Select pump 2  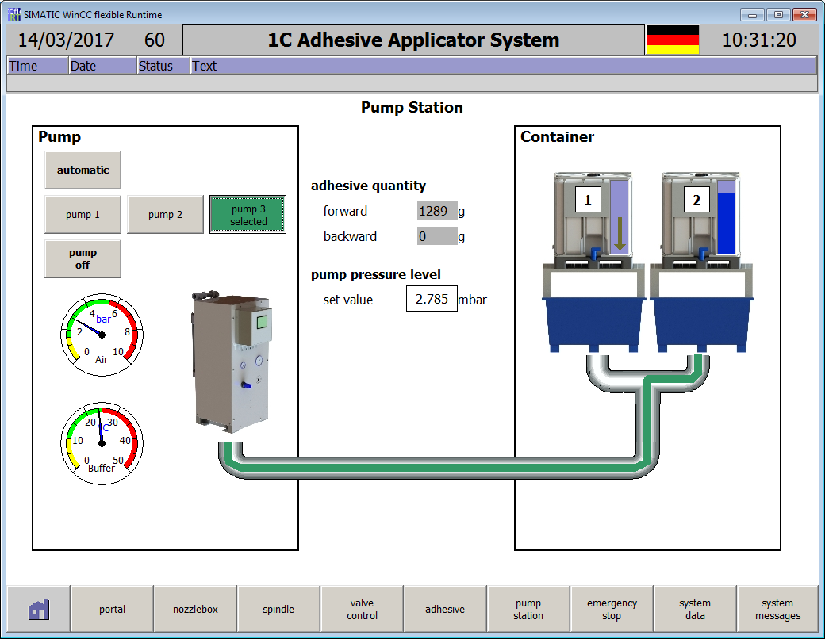click(x=165, y=214)
